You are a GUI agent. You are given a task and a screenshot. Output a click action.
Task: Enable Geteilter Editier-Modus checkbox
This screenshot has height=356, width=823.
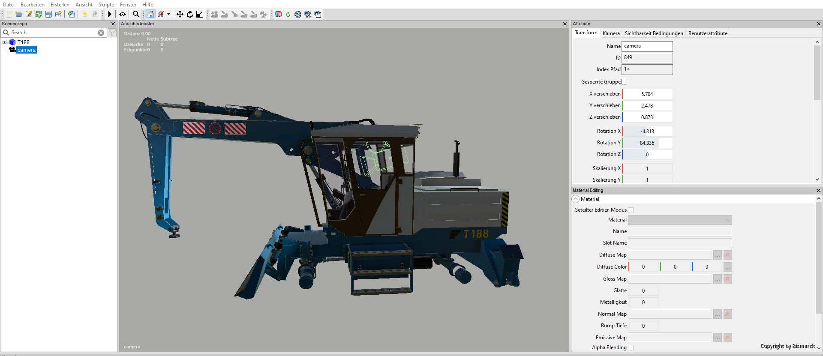631,210
